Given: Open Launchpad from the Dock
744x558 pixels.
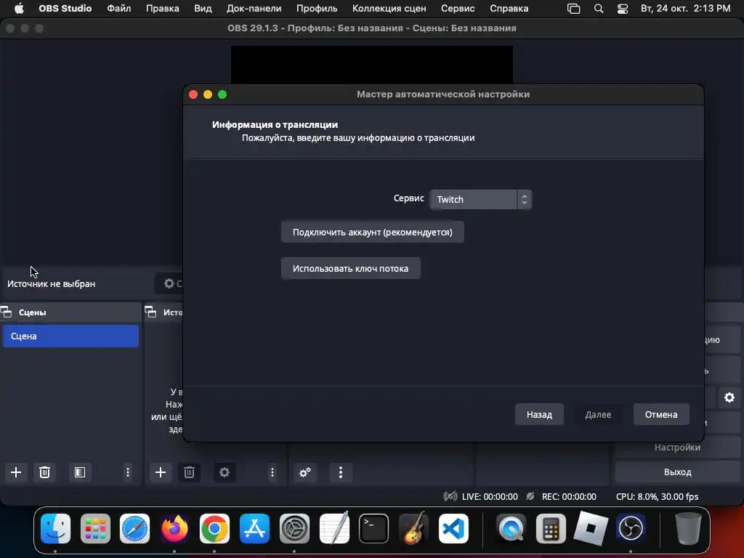Looking at the screenshot, I should (x=95, y=528).
